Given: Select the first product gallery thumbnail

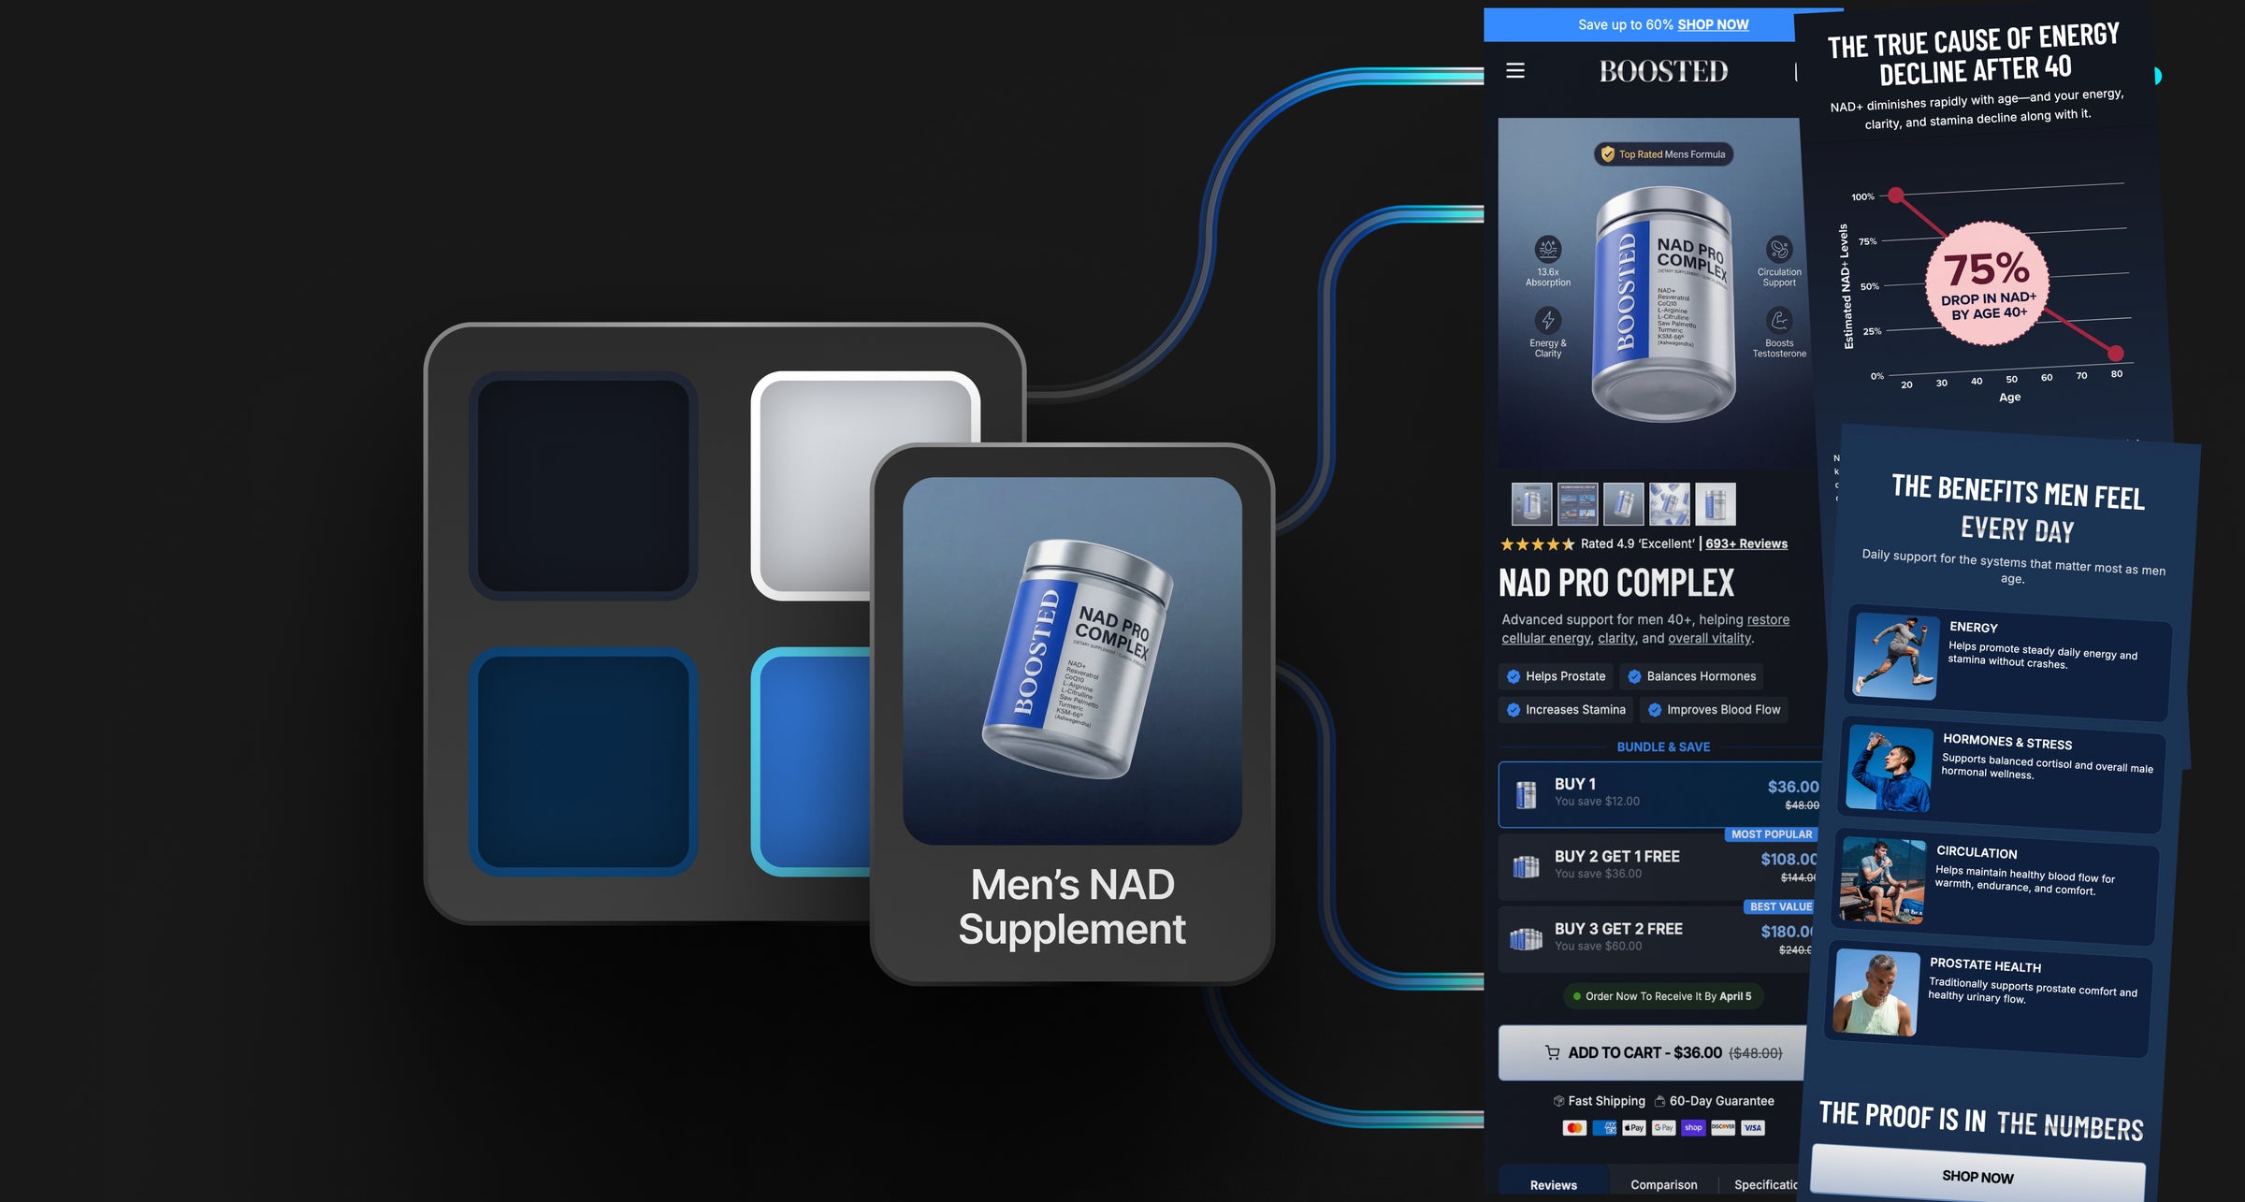Looking at the screenshot, I should coord(1532,504).
